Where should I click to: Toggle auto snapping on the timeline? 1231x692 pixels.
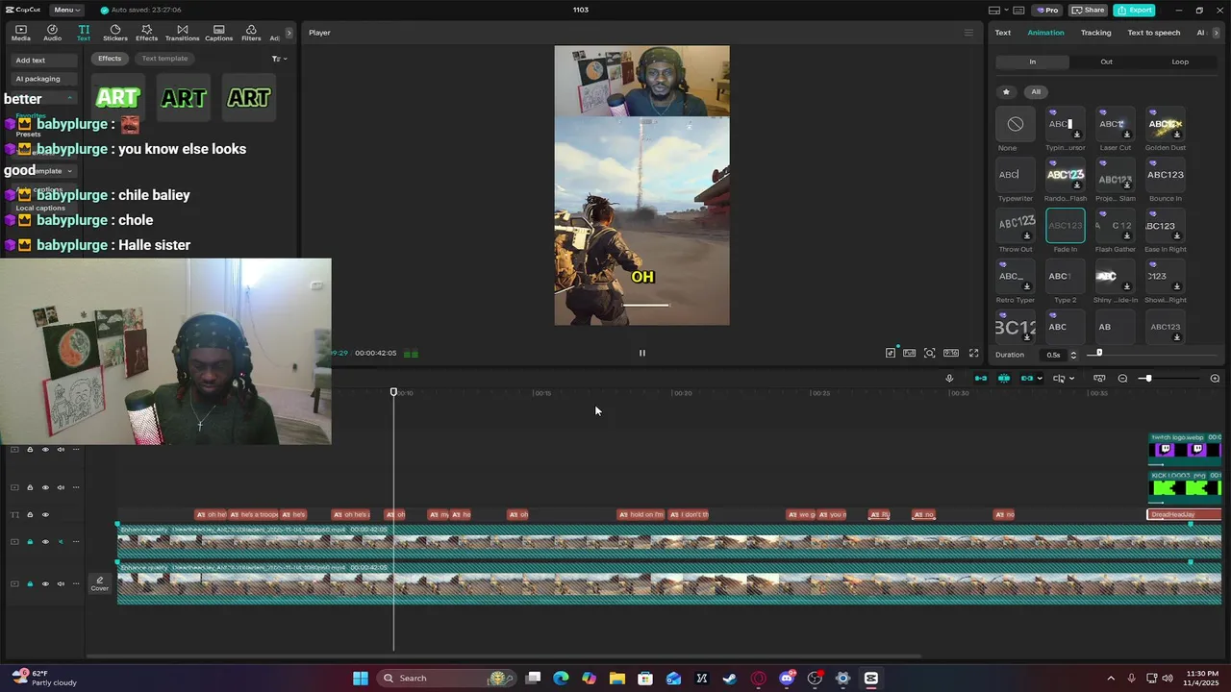click(x=1004, y=379)
